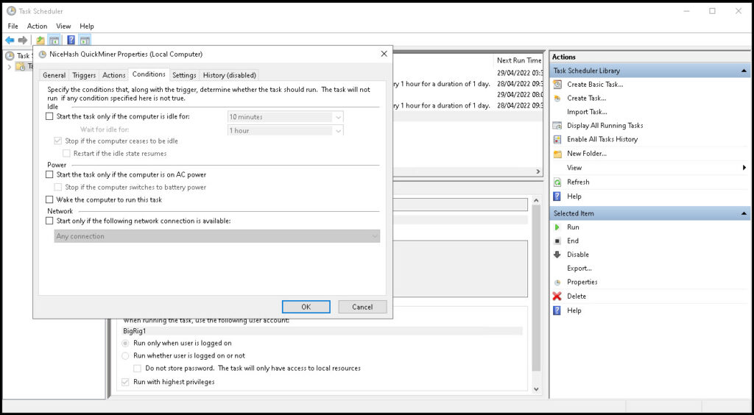Click Help icon under Task Scheduler Library
The width and height of the screenshot is (754, 415).
(557, 196)
